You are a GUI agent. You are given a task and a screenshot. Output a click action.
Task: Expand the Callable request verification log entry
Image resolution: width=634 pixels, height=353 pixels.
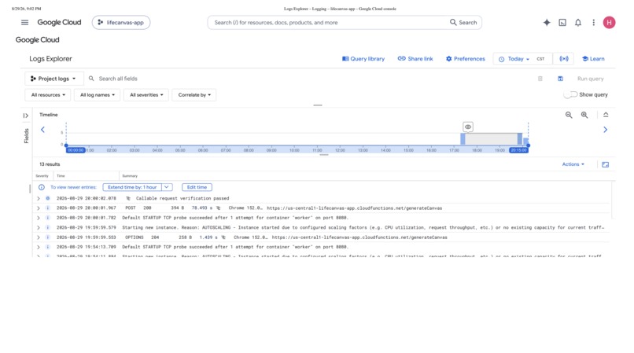tap(39, 198)
